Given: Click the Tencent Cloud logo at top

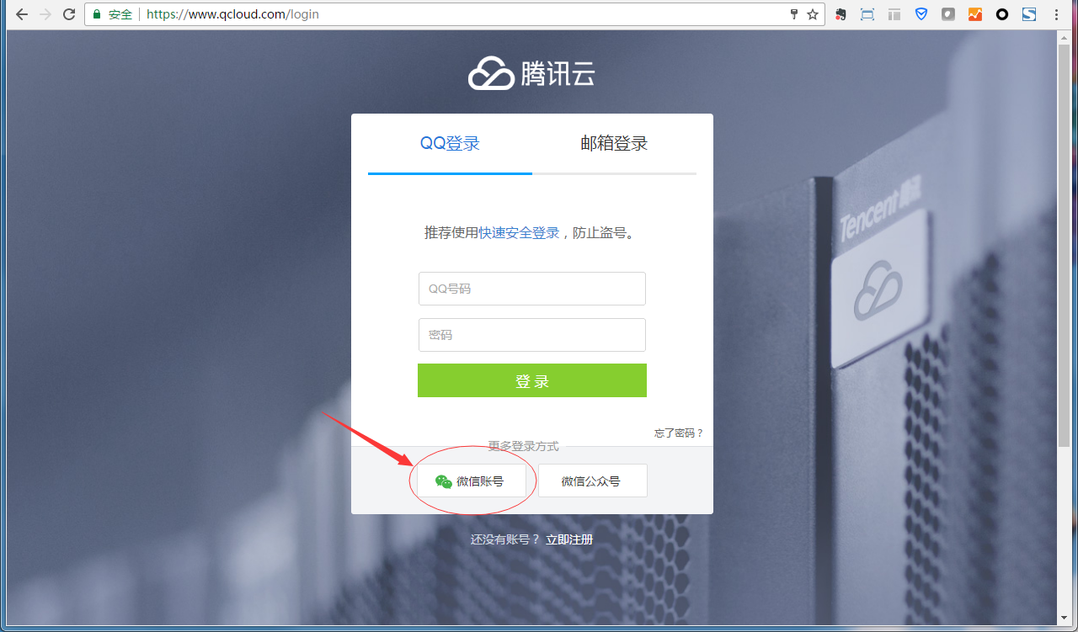Looking at the screenshot, I should (x=531, y=74).
